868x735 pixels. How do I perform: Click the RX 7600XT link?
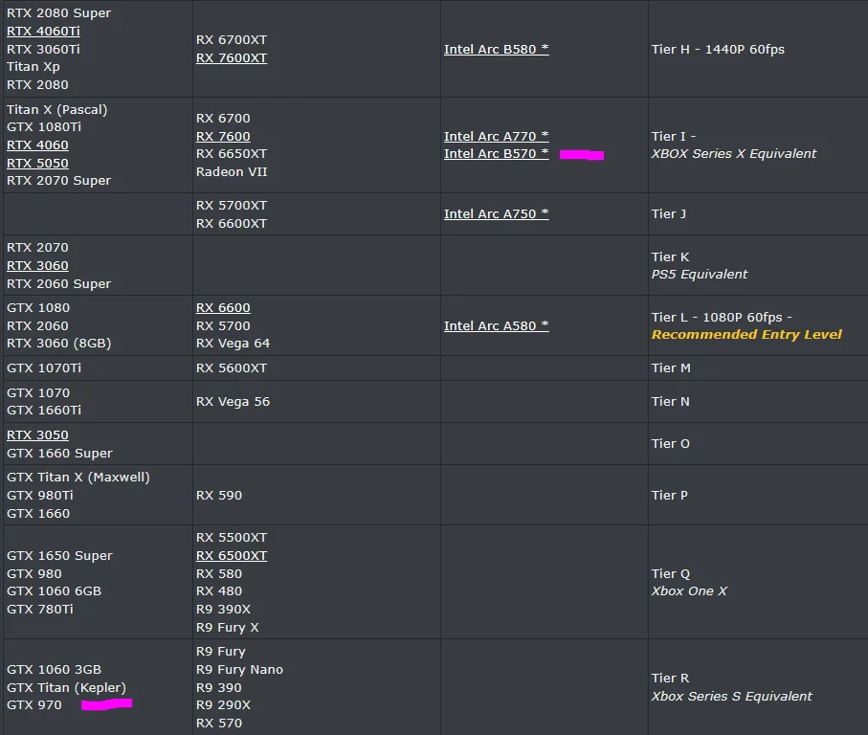pyautogui.click(x=232, y=57)
